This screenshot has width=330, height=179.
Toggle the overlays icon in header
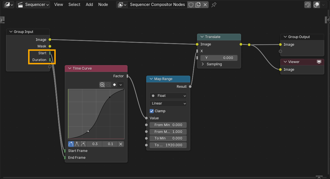(x=316, y=5)
